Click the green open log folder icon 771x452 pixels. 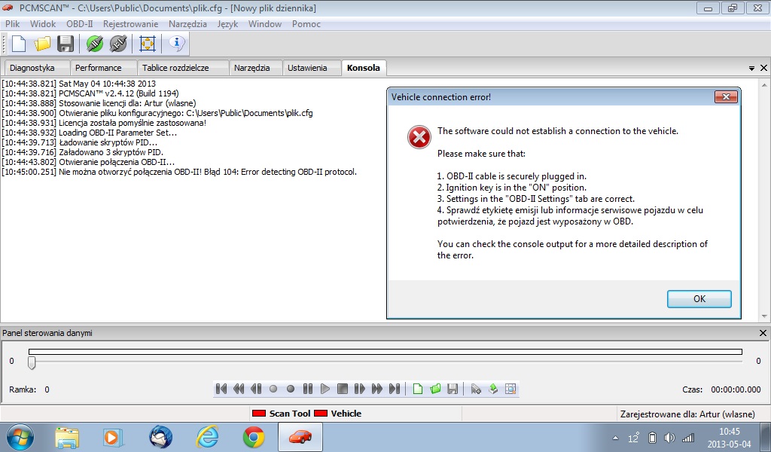pyautogui.click(x=435, y=389)
